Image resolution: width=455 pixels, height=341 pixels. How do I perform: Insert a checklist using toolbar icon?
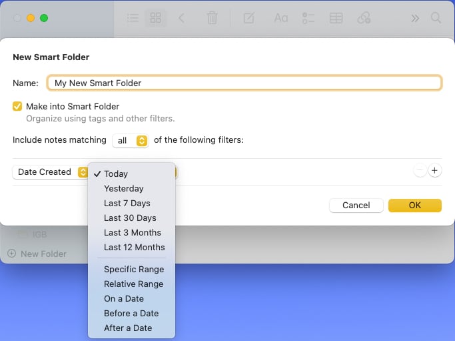tap(308, 18)
